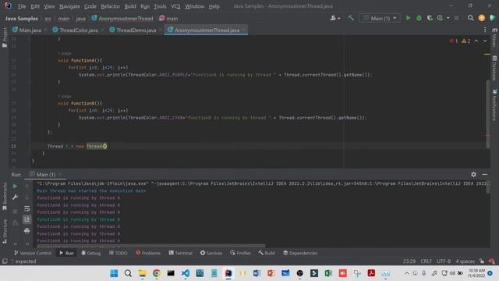This screenshot has width=499, height=281.
Task: Open the Services tool window
Action: click(211, 253)
